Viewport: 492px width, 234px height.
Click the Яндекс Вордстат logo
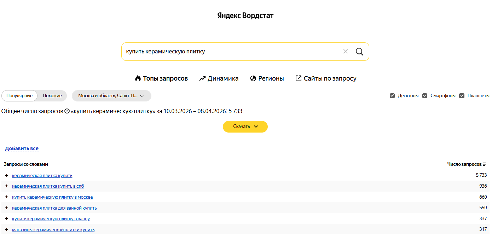pos(245,16)
